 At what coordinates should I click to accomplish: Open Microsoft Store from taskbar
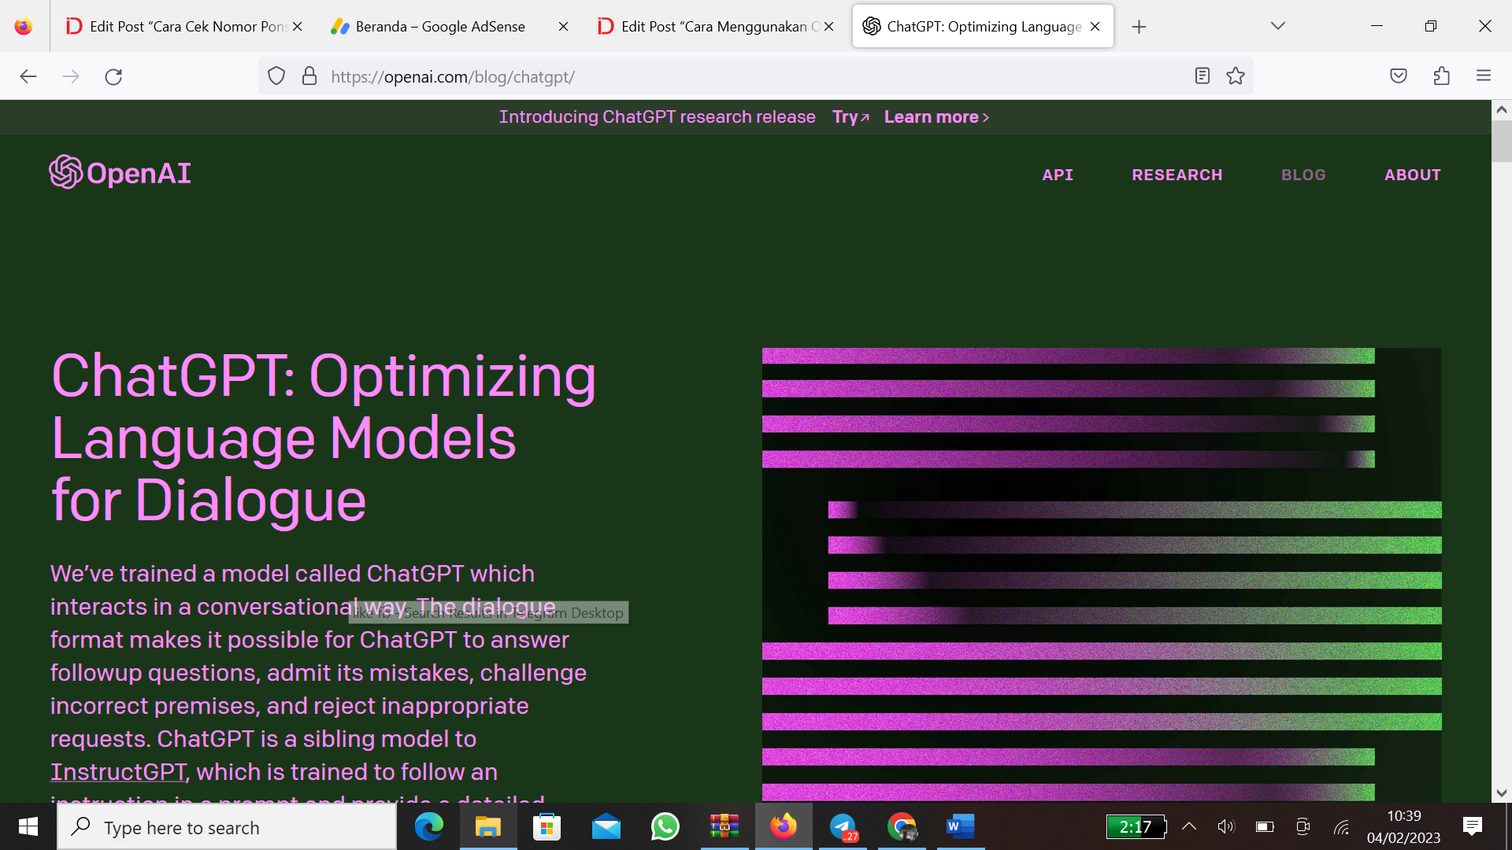(547, 826)
